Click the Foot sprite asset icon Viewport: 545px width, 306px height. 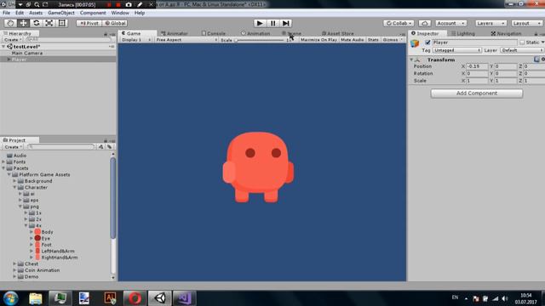(x=37, y=245)
